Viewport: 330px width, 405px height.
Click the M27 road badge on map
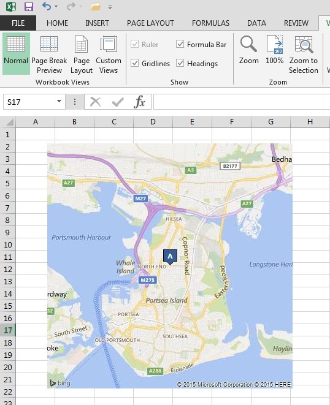coord(140,199)
